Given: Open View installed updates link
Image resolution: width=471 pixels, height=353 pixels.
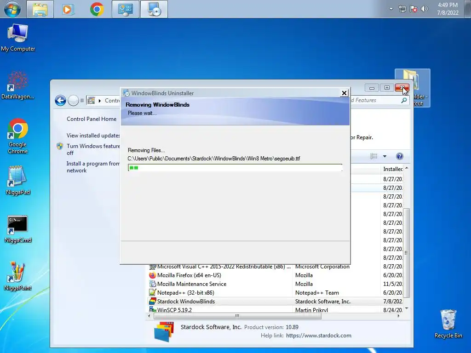Looking at the screenshot, I should click(93, 136).
